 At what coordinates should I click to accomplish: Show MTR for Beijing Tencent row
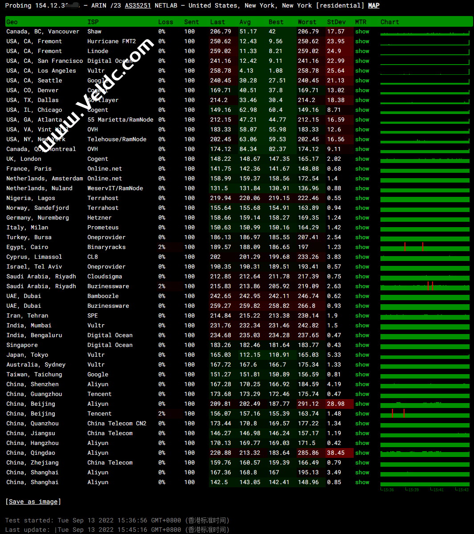click(362, 414)
